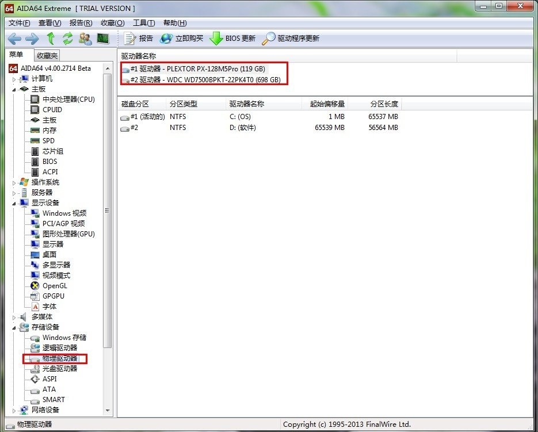Expand the 多媒体 tree node

[14, 317]
